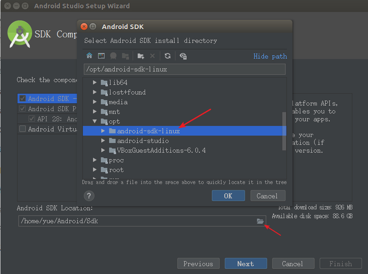This screenshot has width=368, height=274.
Task: Click the media folder icon
Action: pyautogui.click(x=104, y=102)
